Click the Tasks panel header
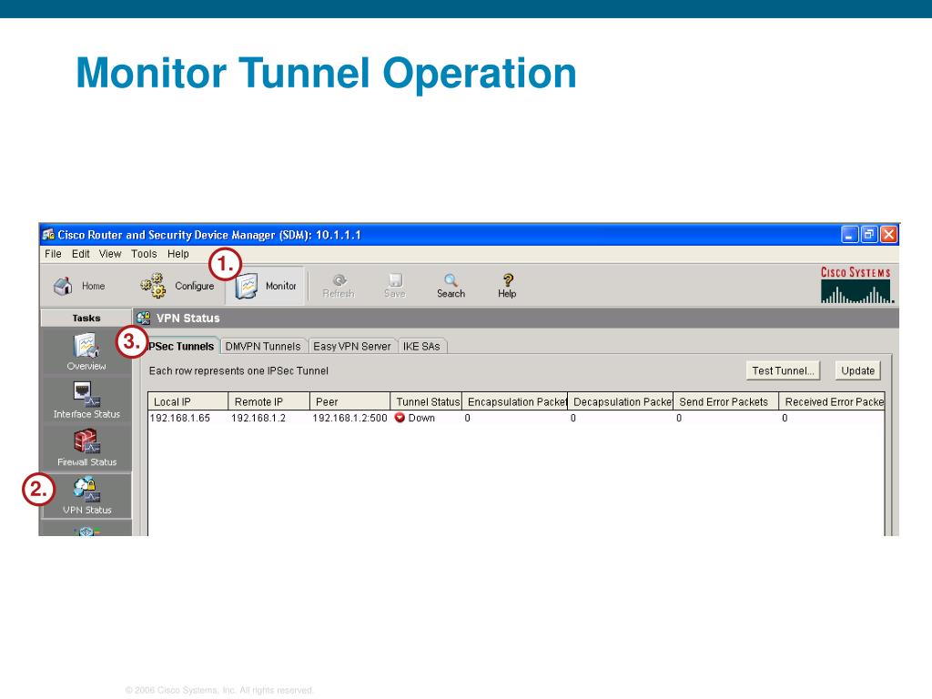Screen dimensions: 932x699 [86, 318]
